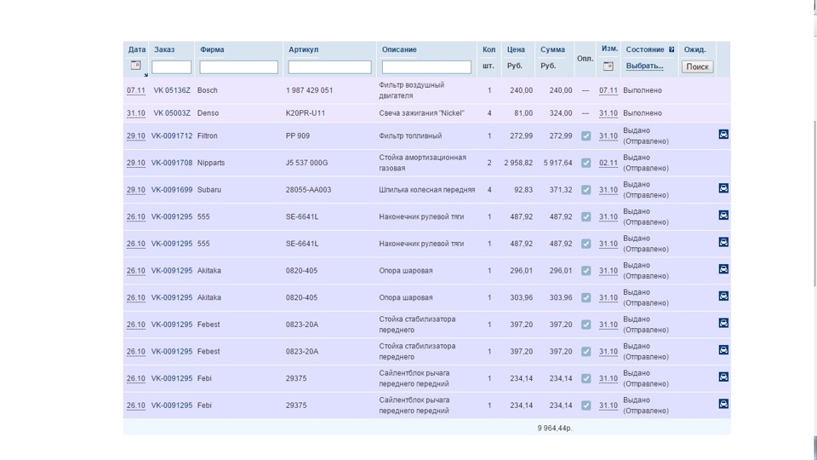The height and width of the screenshot is (460, 817).
Task: Select article 1 987 429 051
Action: [309, 90]
